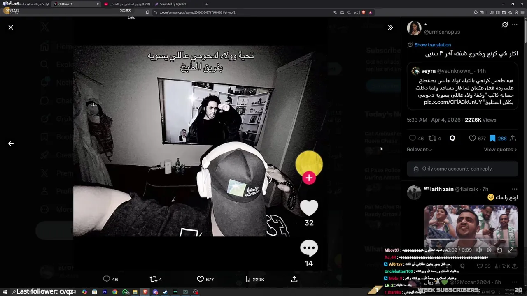Viewport: 527px width, 296px height.
Task: Bookmark the page from the address bar
Action: tap(147, 12)
